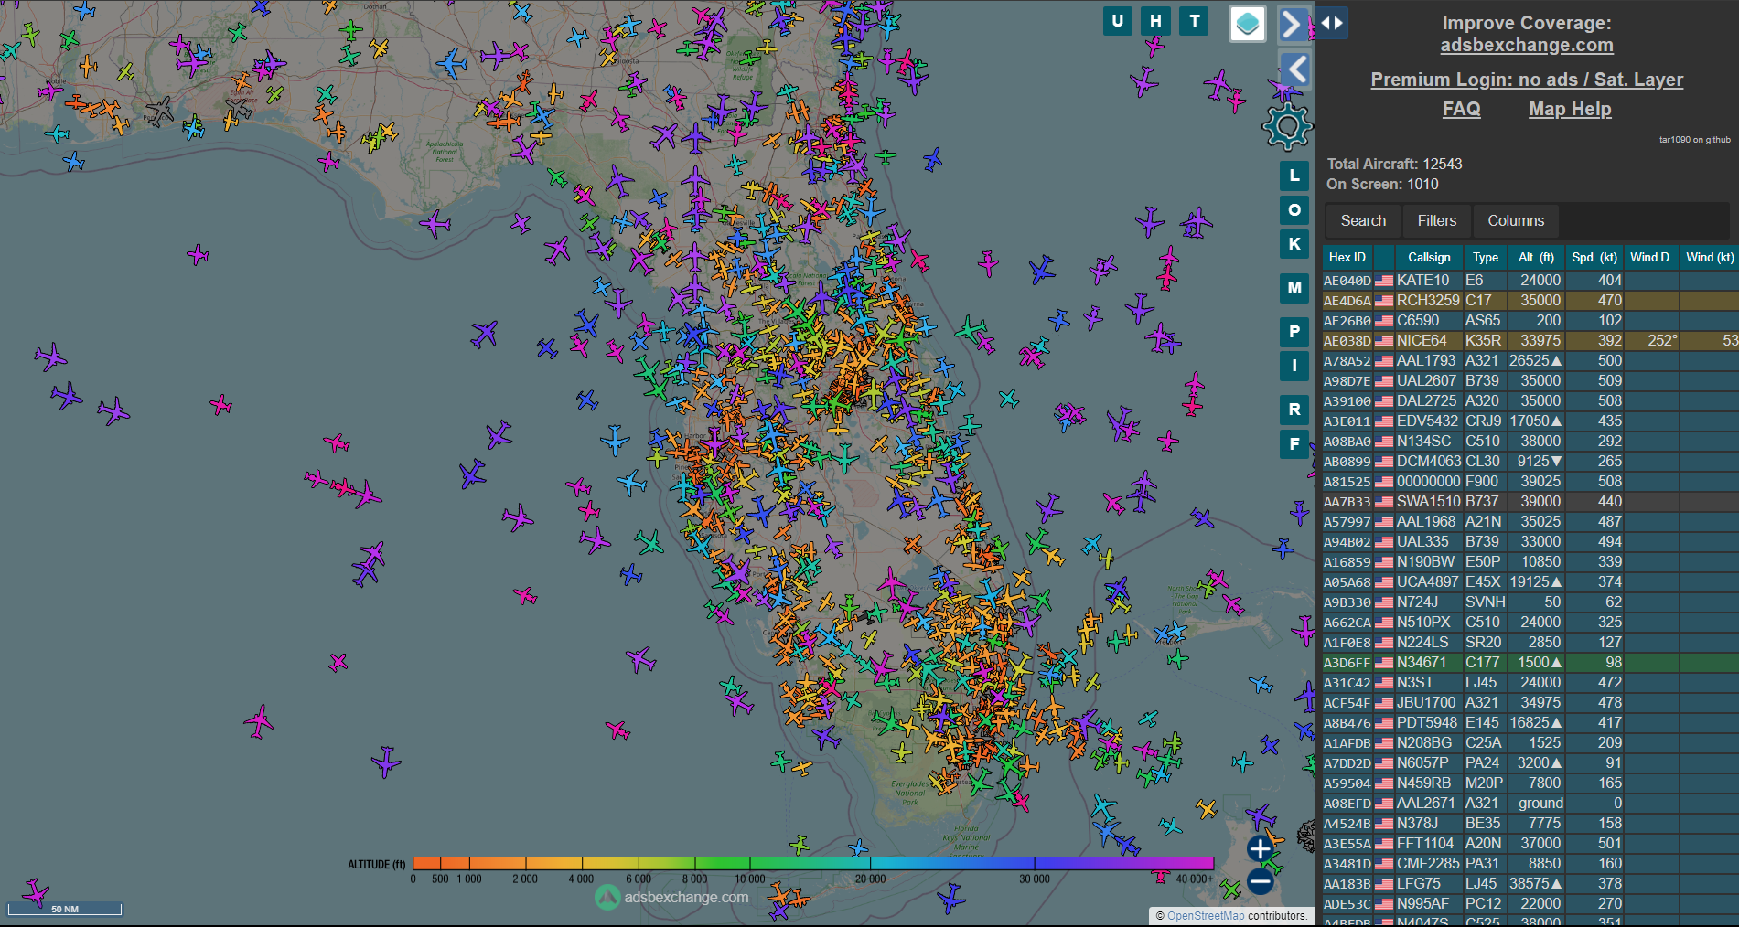Open the map layer selector icon

1247,24
